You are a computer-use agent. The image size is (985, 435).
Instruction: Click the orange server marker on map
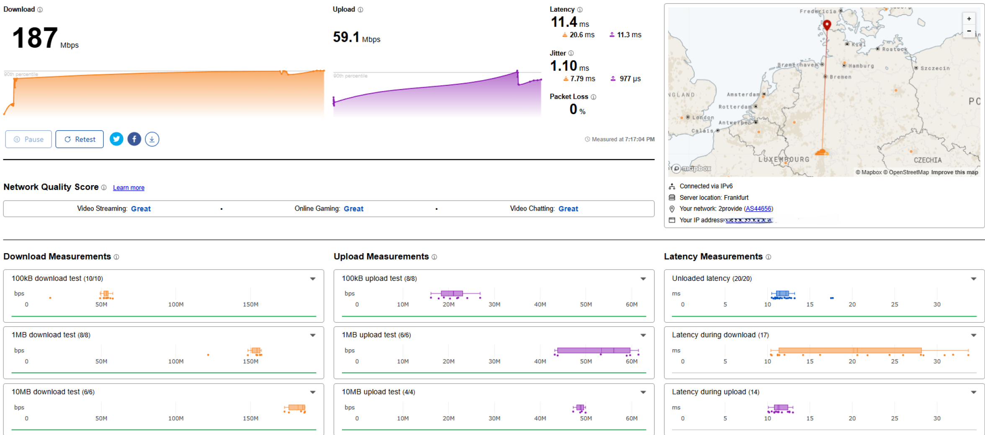tap(822, 152)
